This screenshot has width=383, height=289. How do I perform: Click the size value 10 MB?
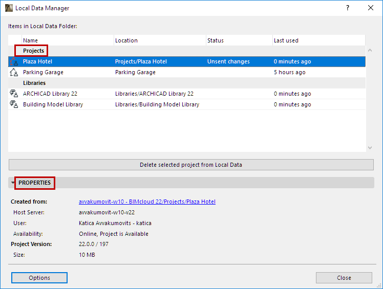(x=87, y=255)
